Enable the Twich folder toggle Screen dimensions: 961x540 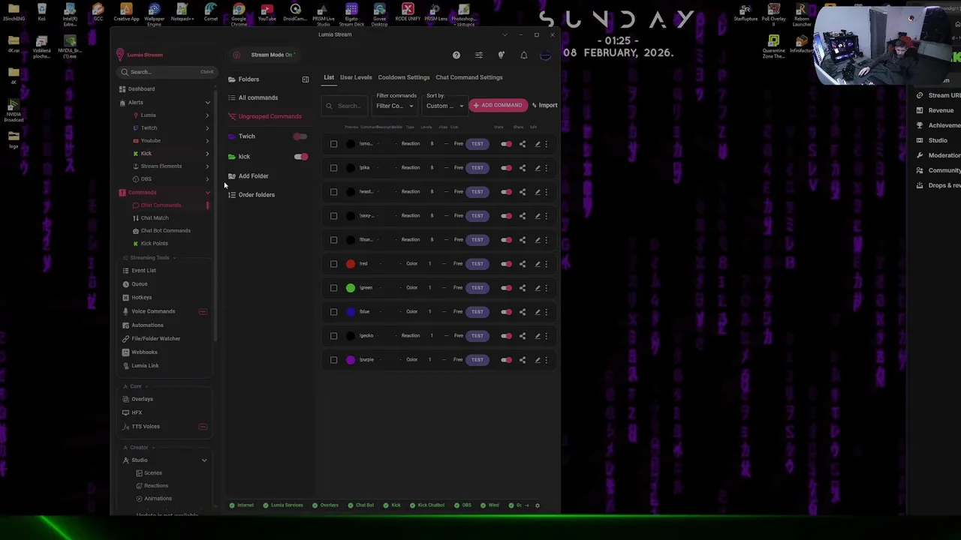click(x=300, y=136)
